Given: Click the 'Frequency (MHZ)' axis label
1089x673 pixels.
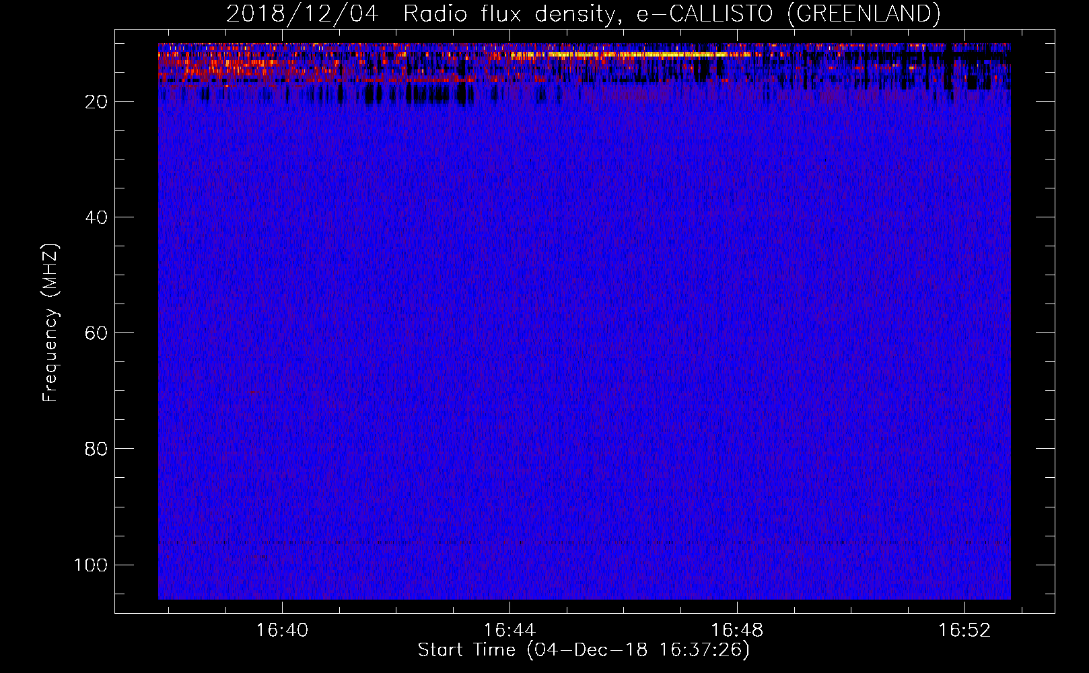Looking at the screenshot, I should coord(50,323).
